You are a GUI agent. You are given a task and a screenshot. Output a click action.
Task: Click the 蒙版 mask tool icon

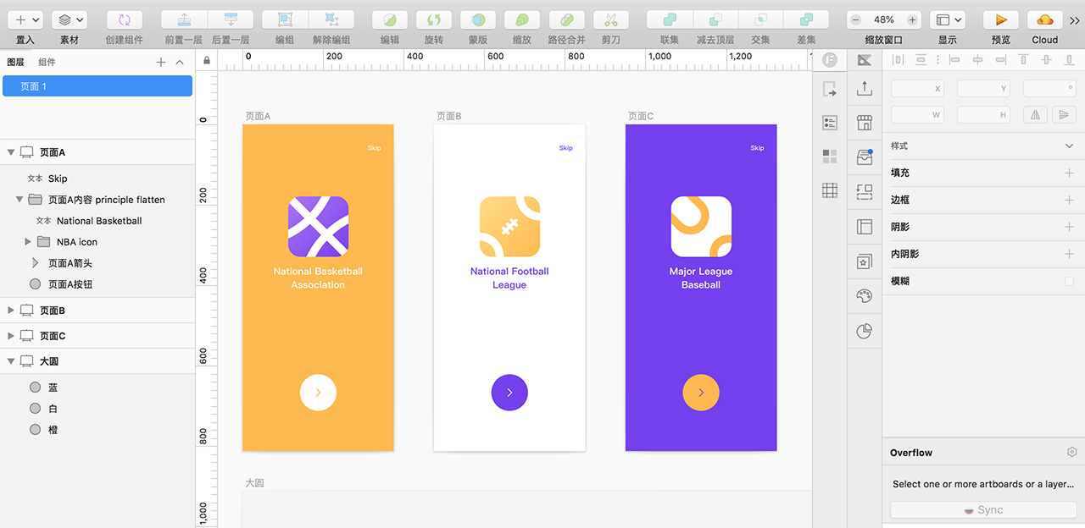[478, 19]
